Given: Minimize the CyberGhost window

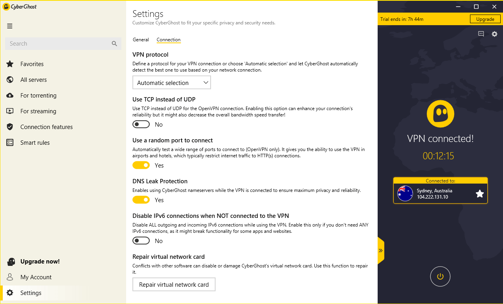Looking at the screenshot, I should pos(458,7).
